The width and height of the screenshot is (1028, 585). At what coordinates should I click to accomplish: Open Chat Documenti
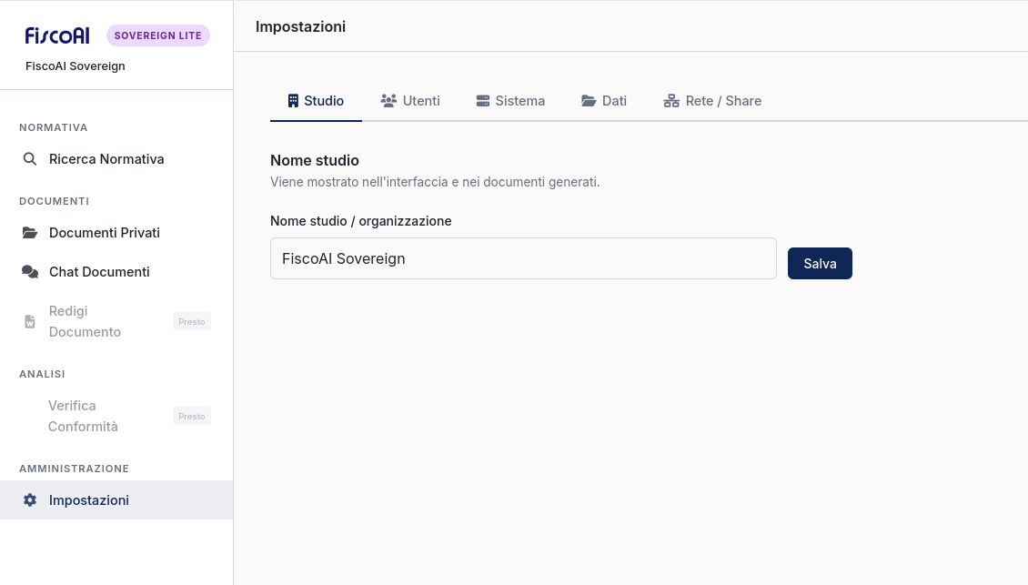(116, 271)
